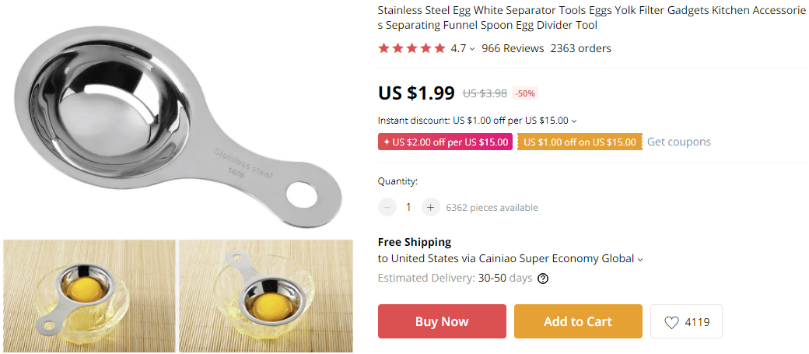The image size is (809, 354).
Task: Select the right egg separator thumbnail
Action: click(265, 296)
